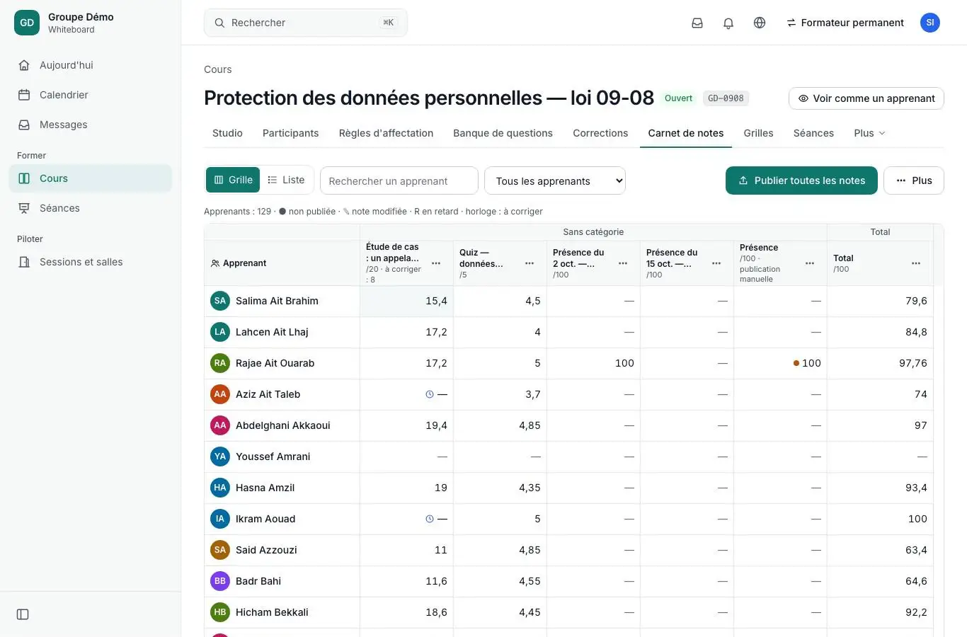967x637 pixels.
Task: Open options for Présence du 15 oct. column
Action: (x=716, y=263)
